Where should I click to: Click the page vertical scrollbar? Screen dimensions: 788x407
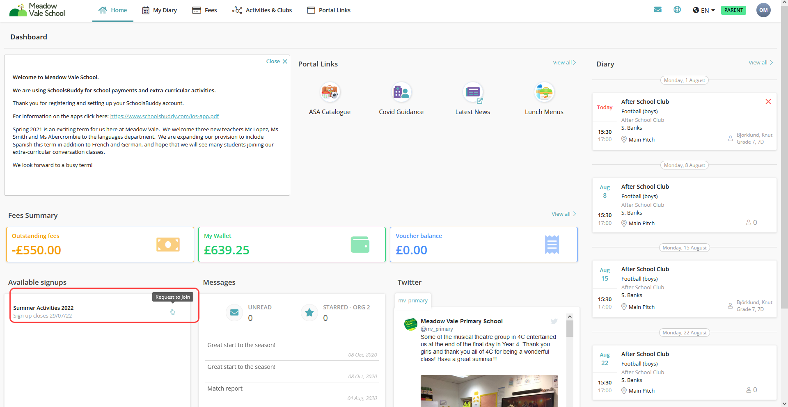784,158
